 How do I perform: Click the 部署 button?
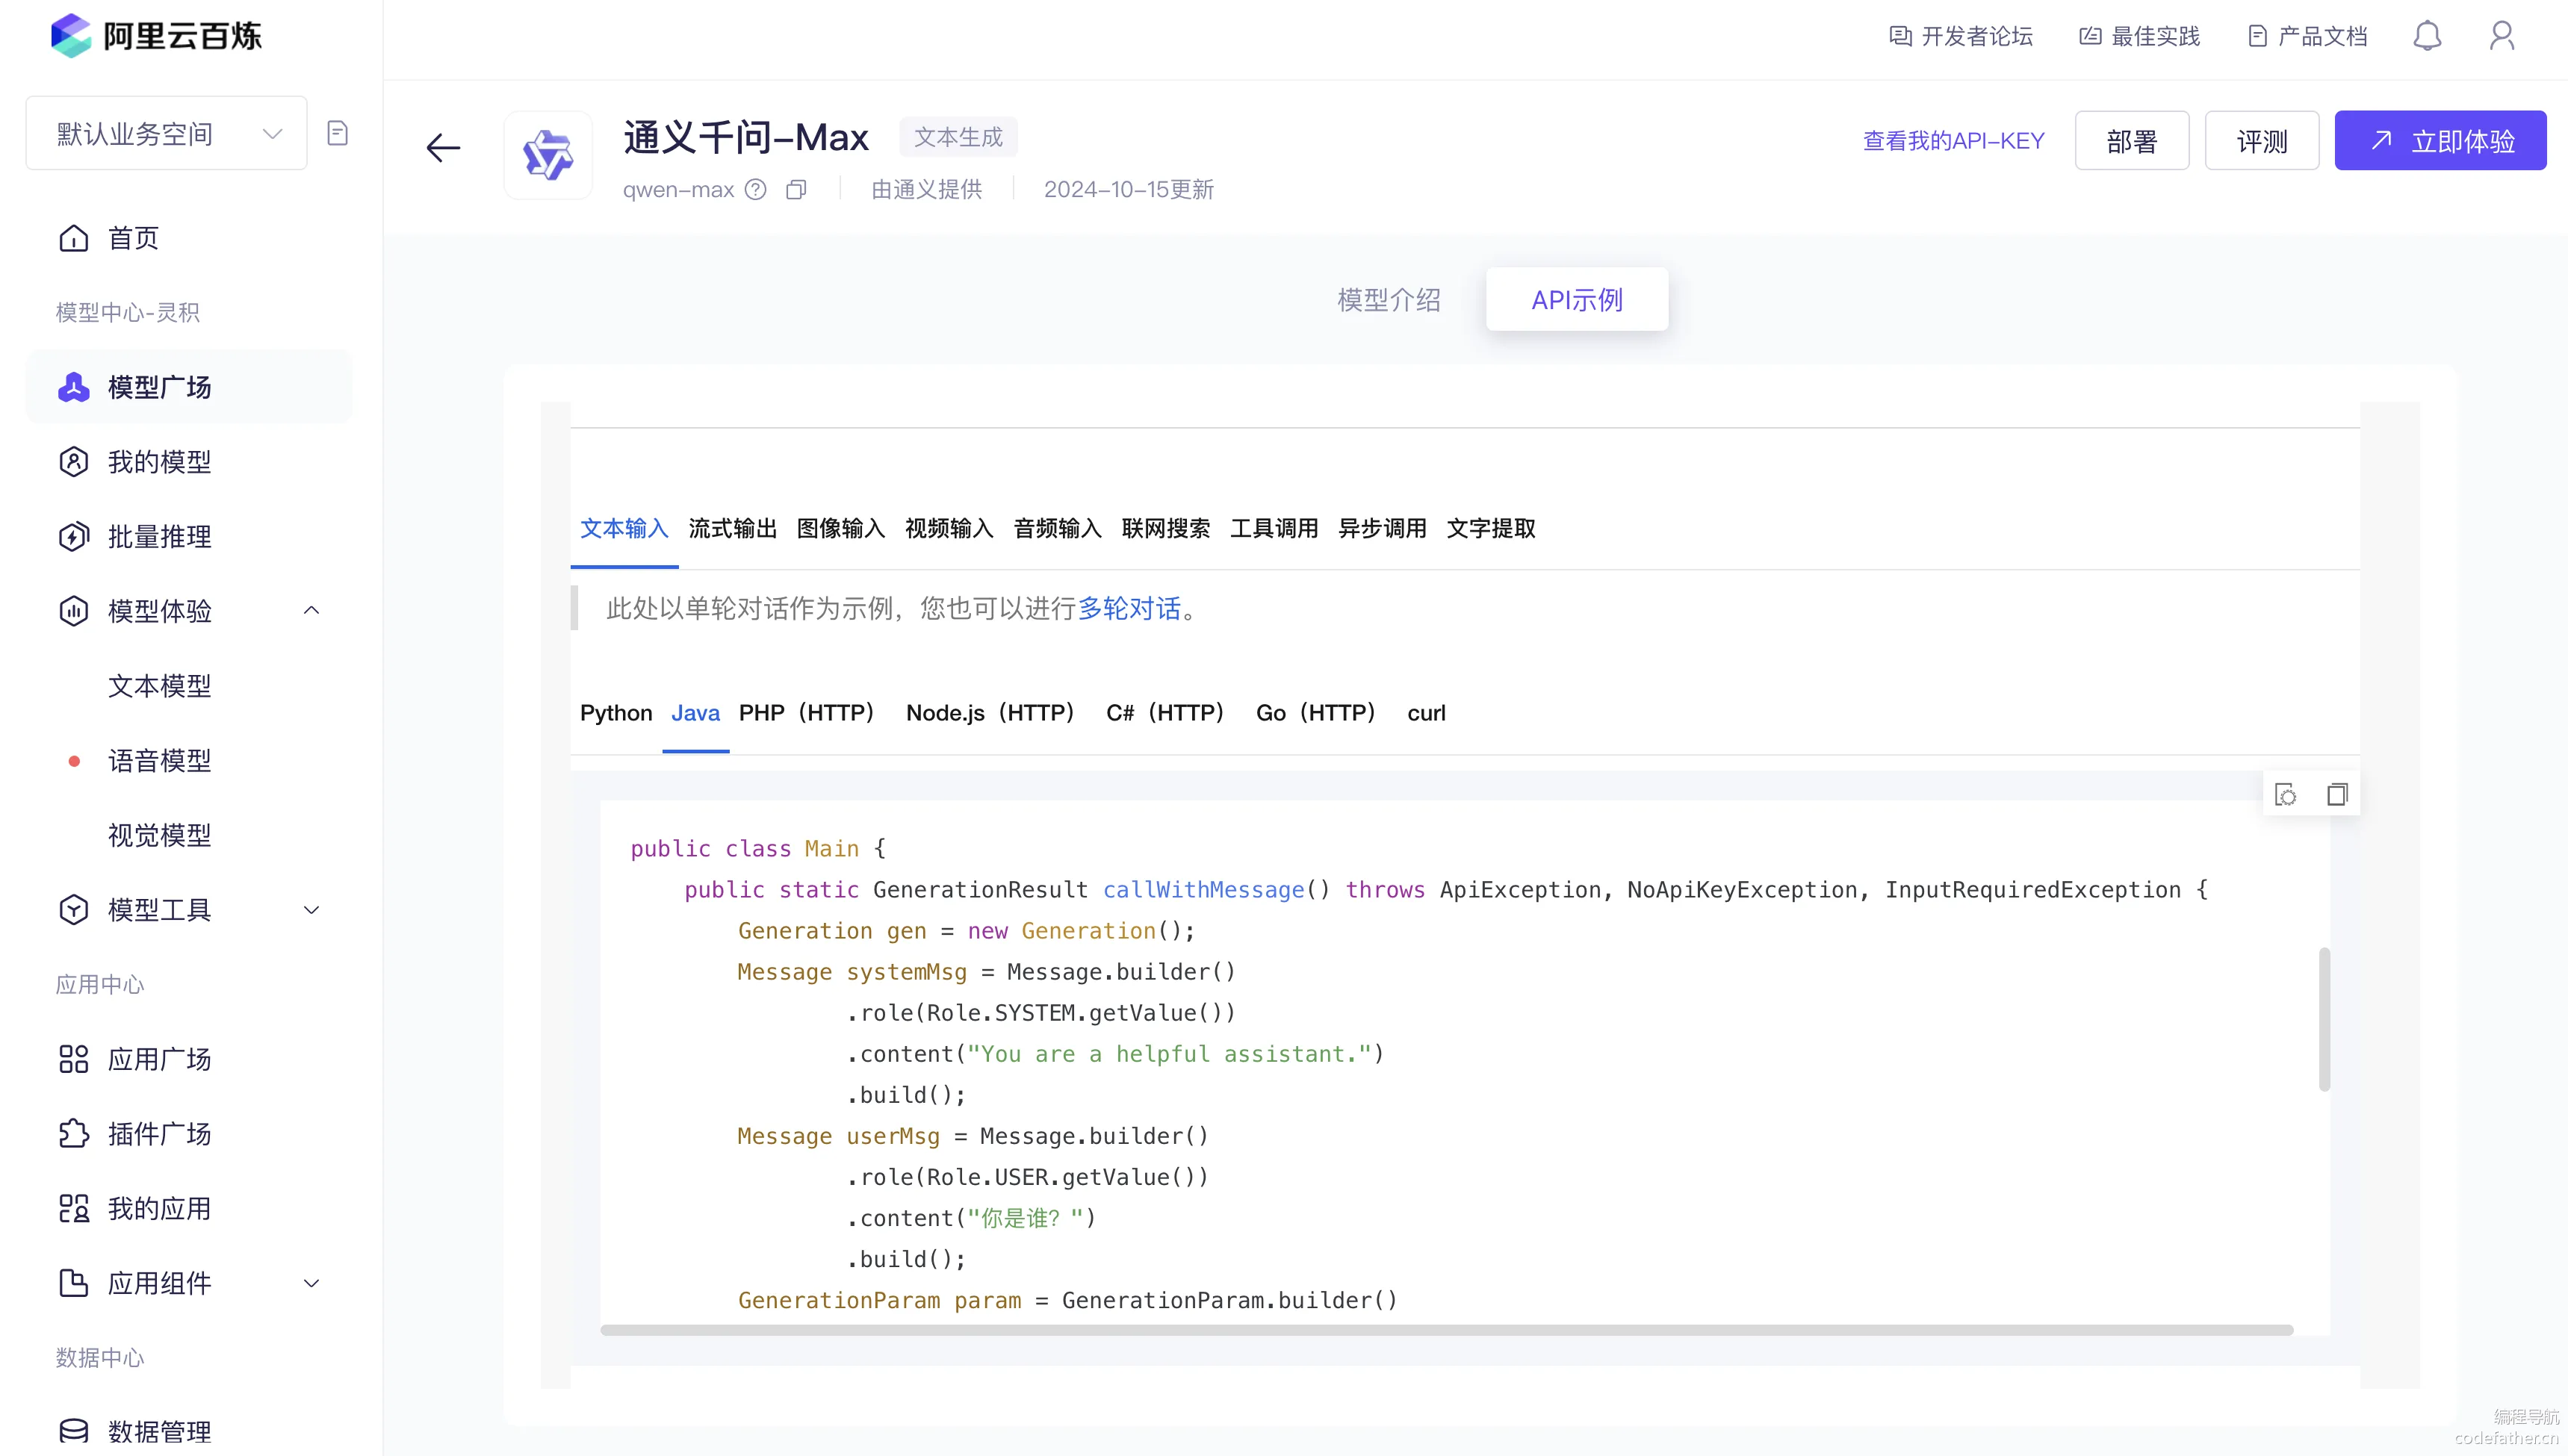tap(2132, 141)
